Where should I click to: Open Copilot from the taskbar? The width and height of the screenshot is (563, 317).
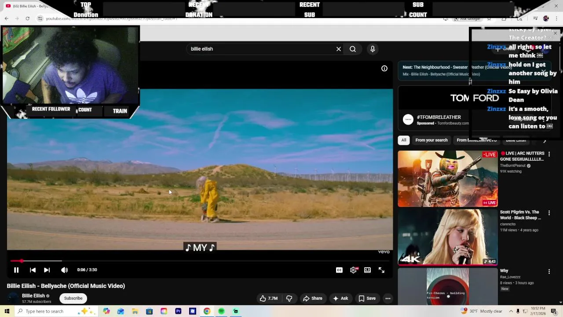point(106,311)
